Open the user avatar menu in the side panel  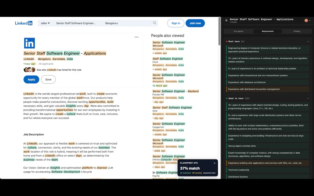point(307,20)
